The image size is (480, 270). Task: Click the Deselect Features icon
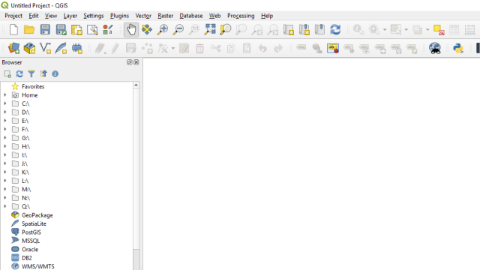pyautogui.click(x=439, y=30)
